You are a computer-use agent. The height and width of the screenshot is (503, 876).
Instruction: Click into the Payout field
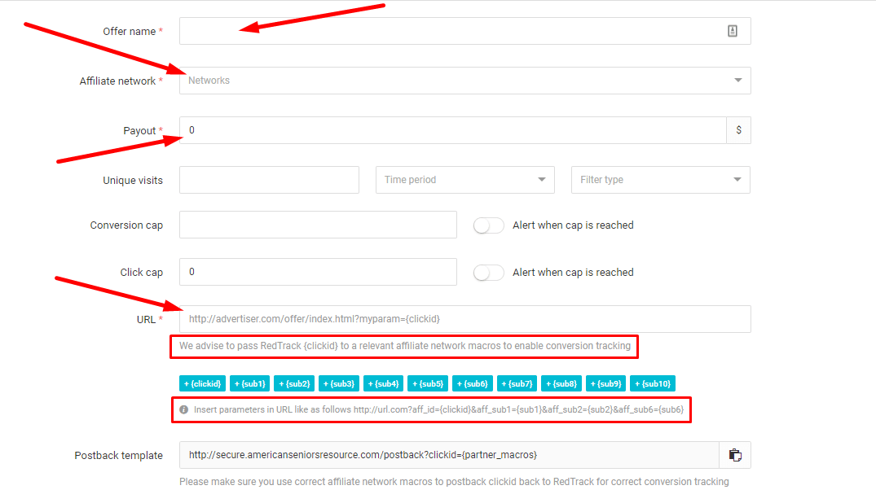452,130
